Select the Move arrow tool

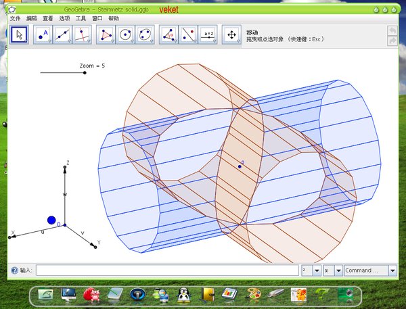pos(20,34)
